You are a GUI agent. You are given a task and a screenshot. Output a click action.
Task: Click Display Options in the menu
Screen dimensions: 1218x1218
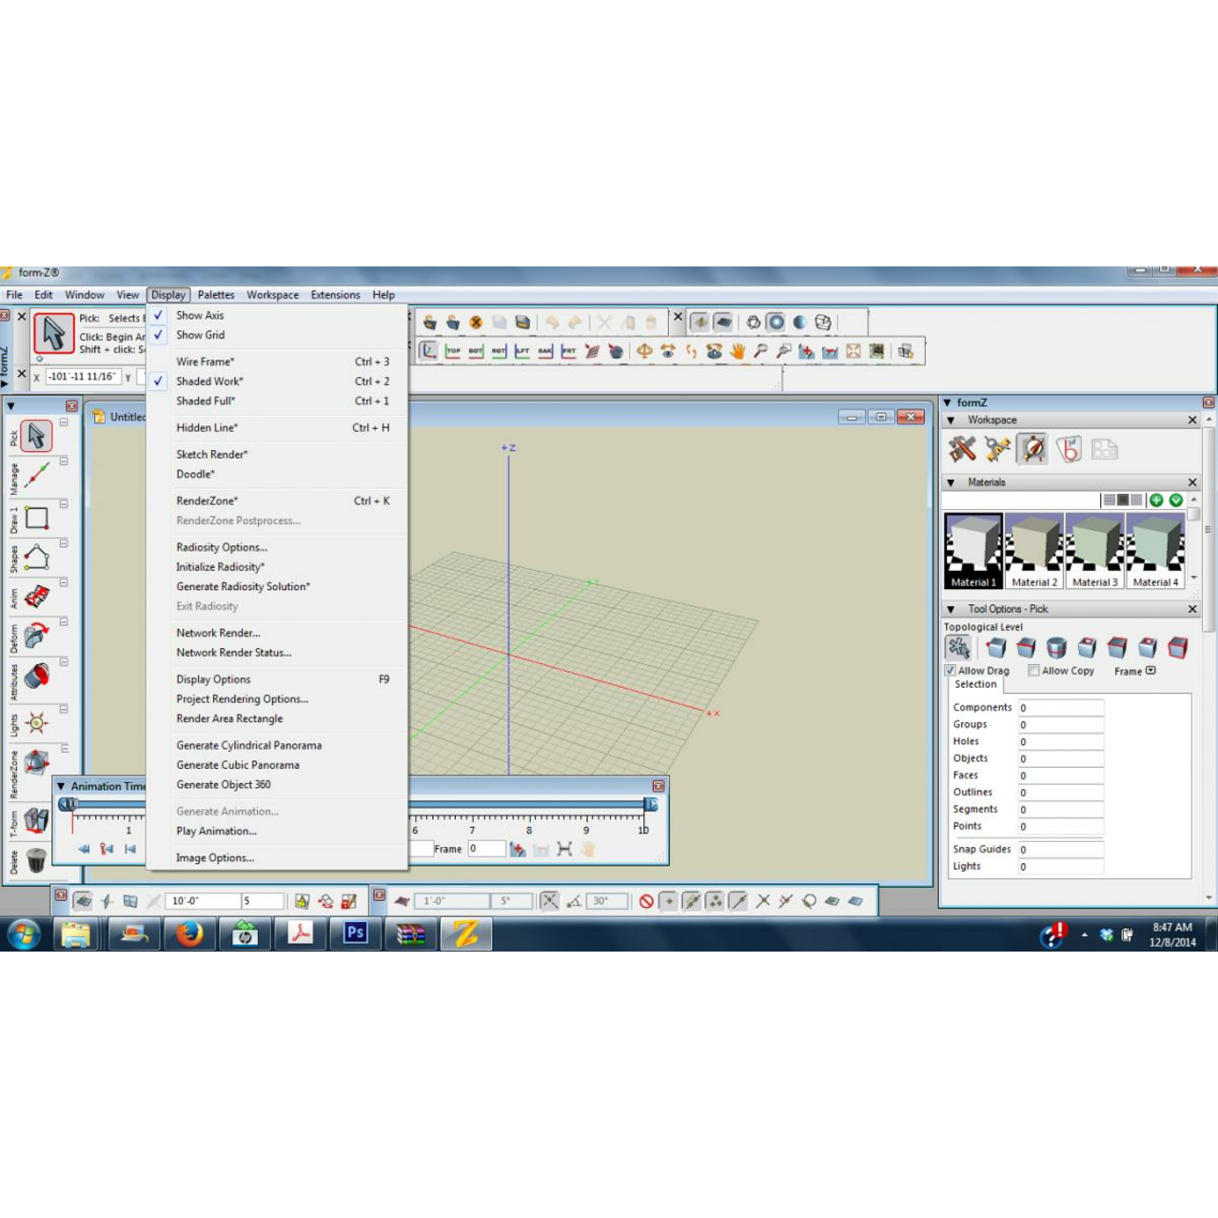pyautogui.click(x=213, y=679)
